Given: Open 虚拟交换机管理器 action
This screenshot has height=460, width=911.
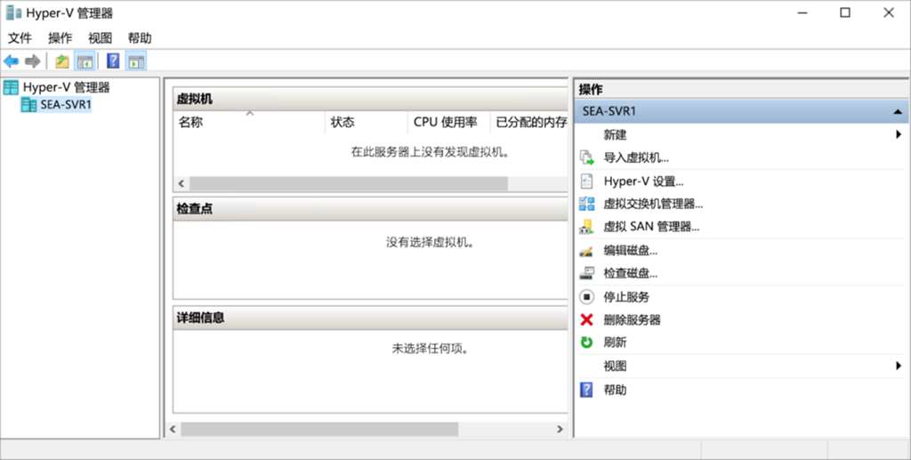Looking at the screenshot, I should point(653,205).
